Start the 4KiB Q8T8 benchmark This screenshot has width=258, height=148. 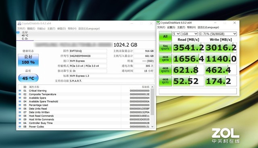point(165,59)
